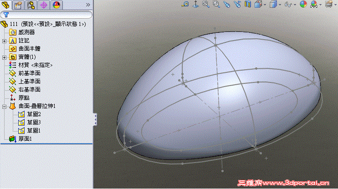Open the Apply Scene dropdown arrow
338x189 pixels.
click(321, 5)
